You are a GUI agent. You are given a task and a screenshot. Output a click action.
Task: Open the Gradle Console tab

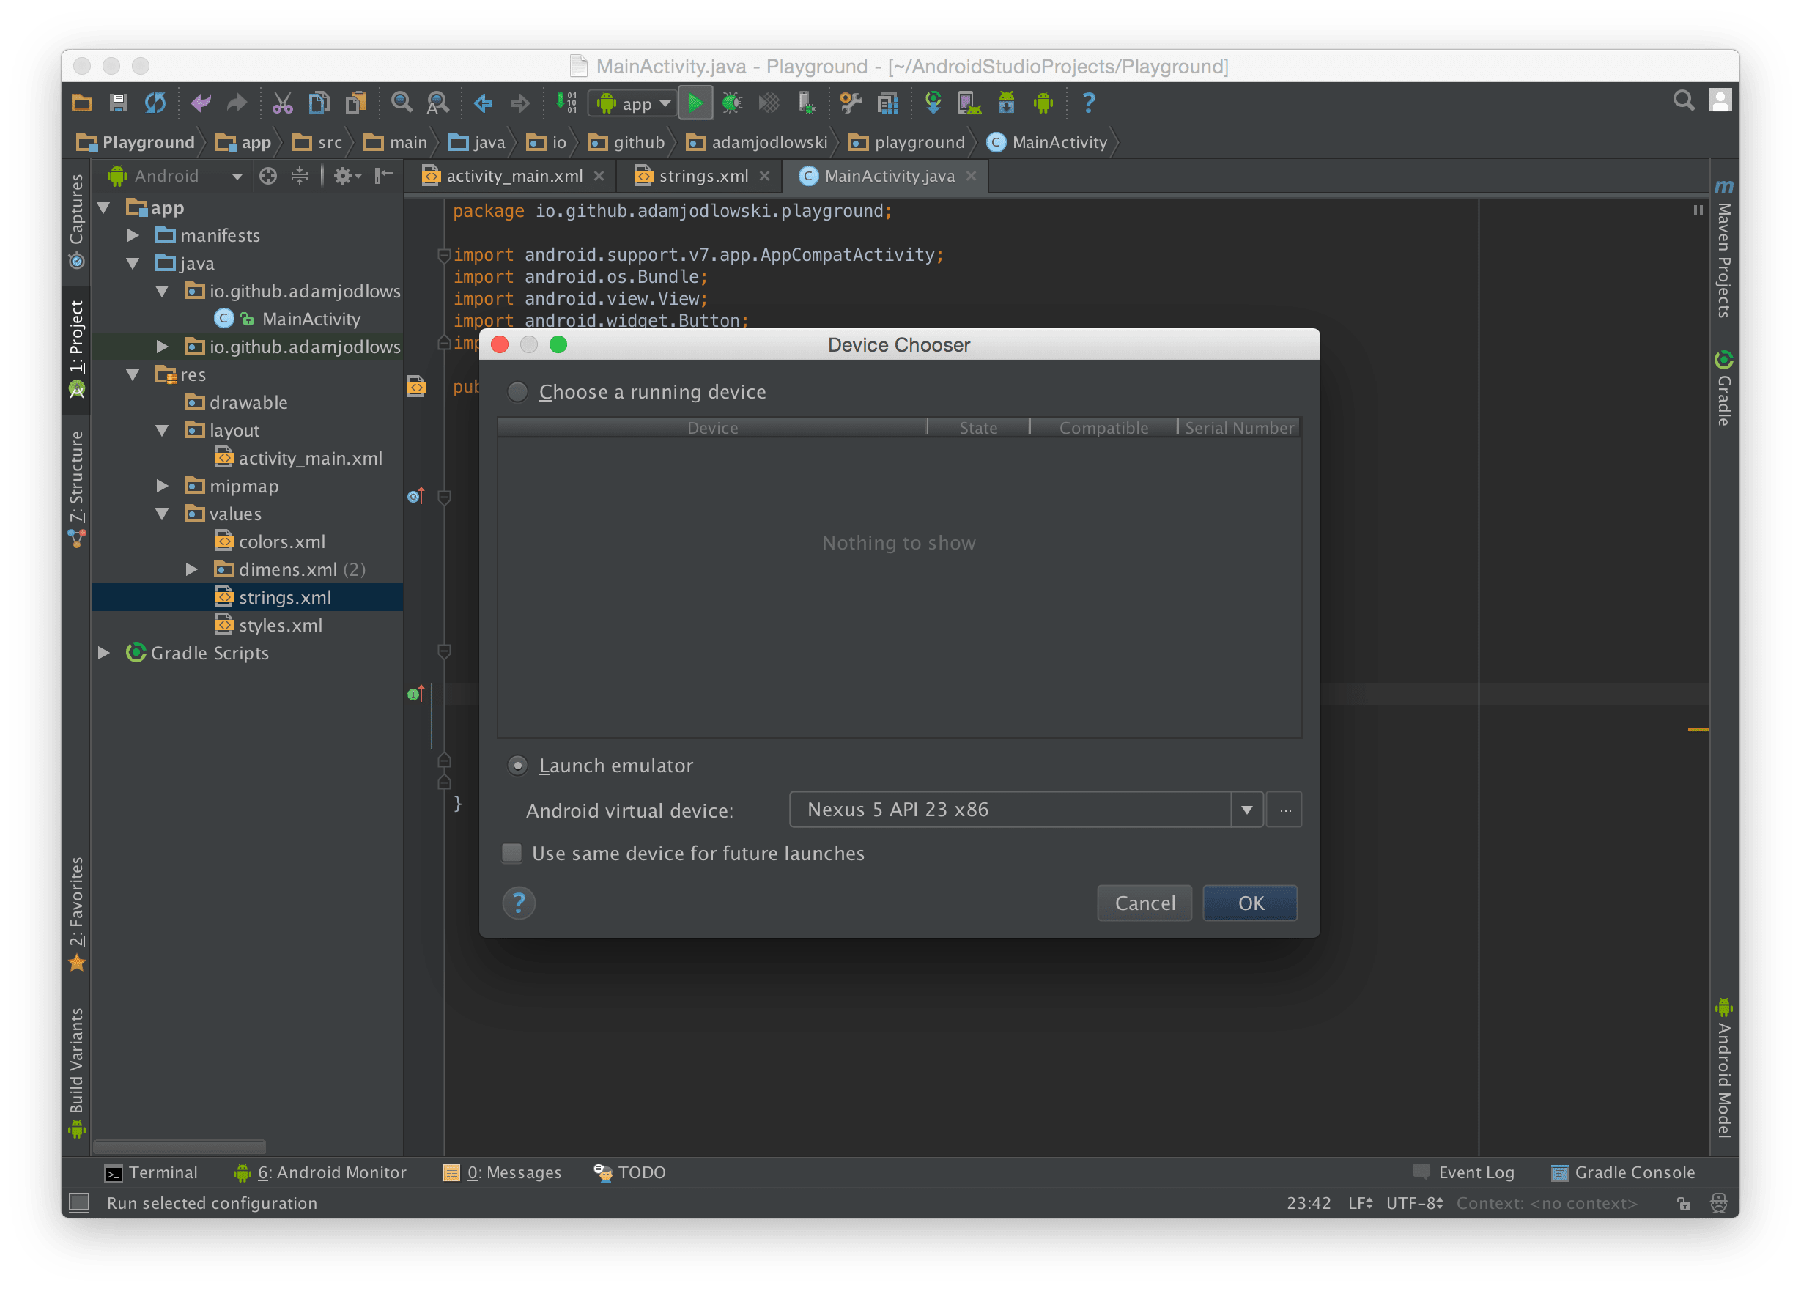pyautogui.click(x=1623, y=1172)
